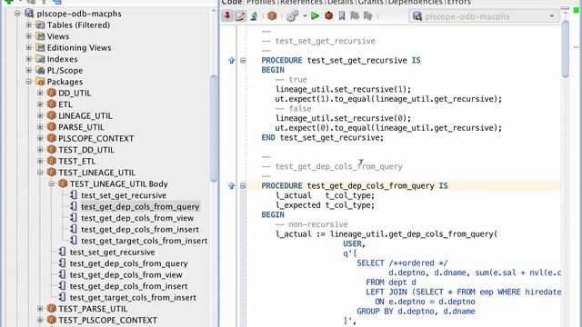The height and width of the screenshot is (327, 582).
Task: Click the TEST_LINEAGE_UTIL Body package icon
Action: coord(63,183)
